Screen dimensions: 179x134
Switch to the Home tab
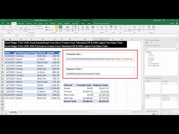tap(8, 23)
